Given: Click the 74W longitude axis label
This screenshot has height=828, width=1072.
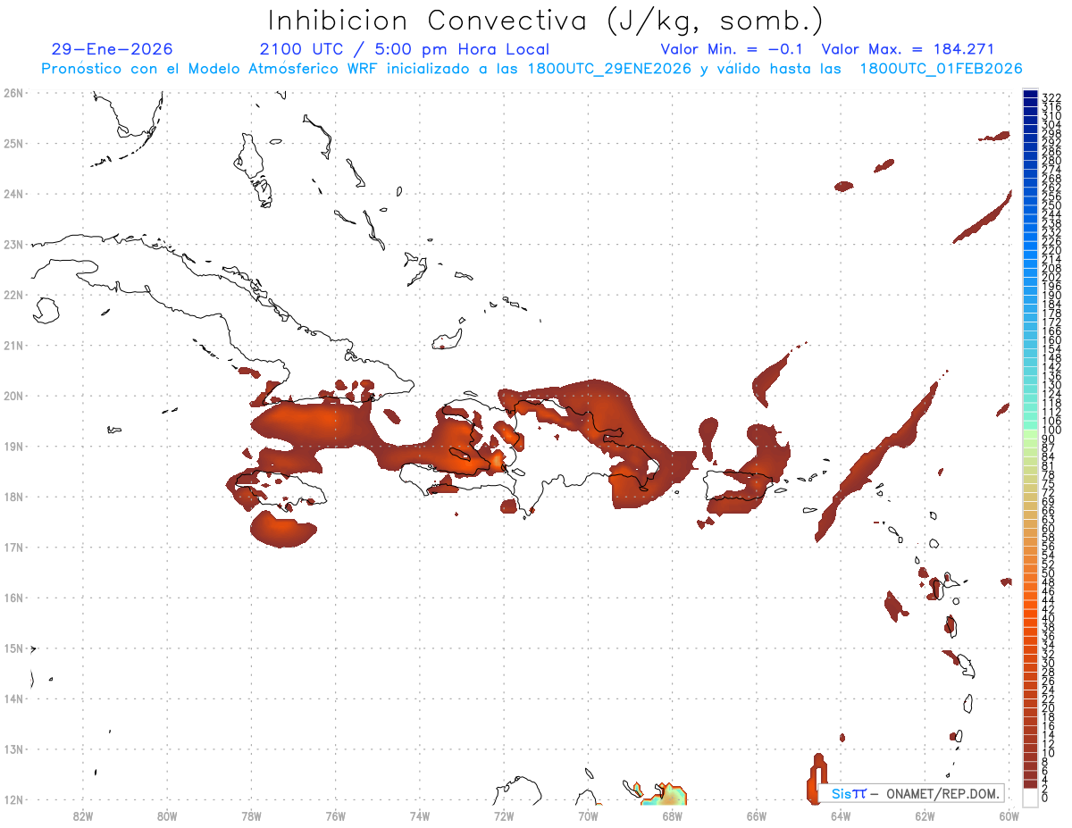Looking at the screenshot, I should pyautogui.click(x=420, y=816).
